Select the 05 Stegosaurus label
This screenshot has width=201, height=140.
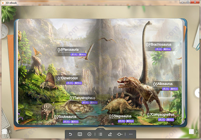click(x=120, y=116)
